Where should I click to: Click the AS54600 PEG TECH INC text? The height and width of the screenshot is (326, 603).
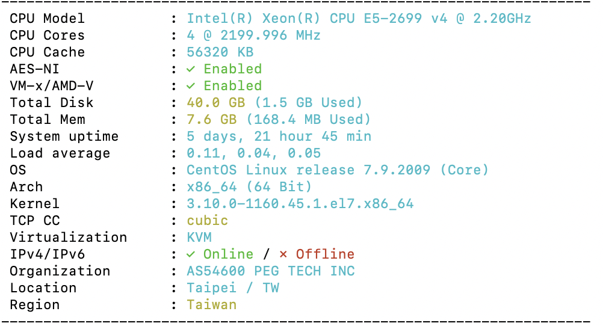pos(271,271)
